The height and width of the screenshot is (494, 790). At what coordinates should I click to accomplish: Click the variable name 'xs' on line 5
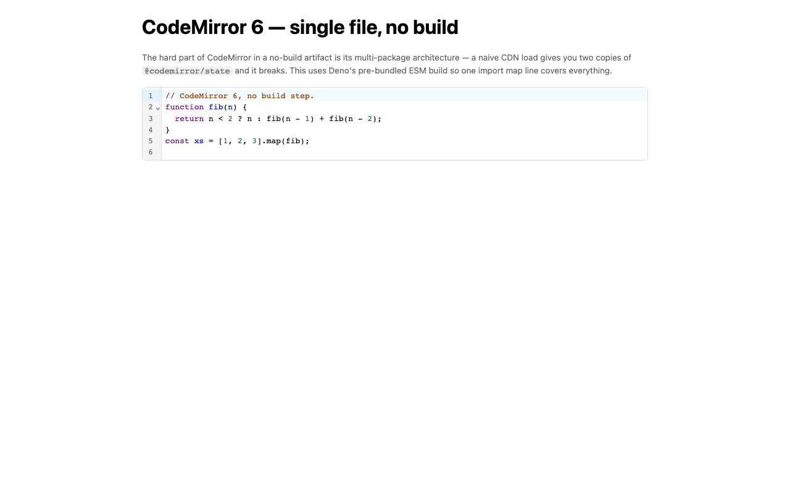pyautogui.click(x=199, y=141)
